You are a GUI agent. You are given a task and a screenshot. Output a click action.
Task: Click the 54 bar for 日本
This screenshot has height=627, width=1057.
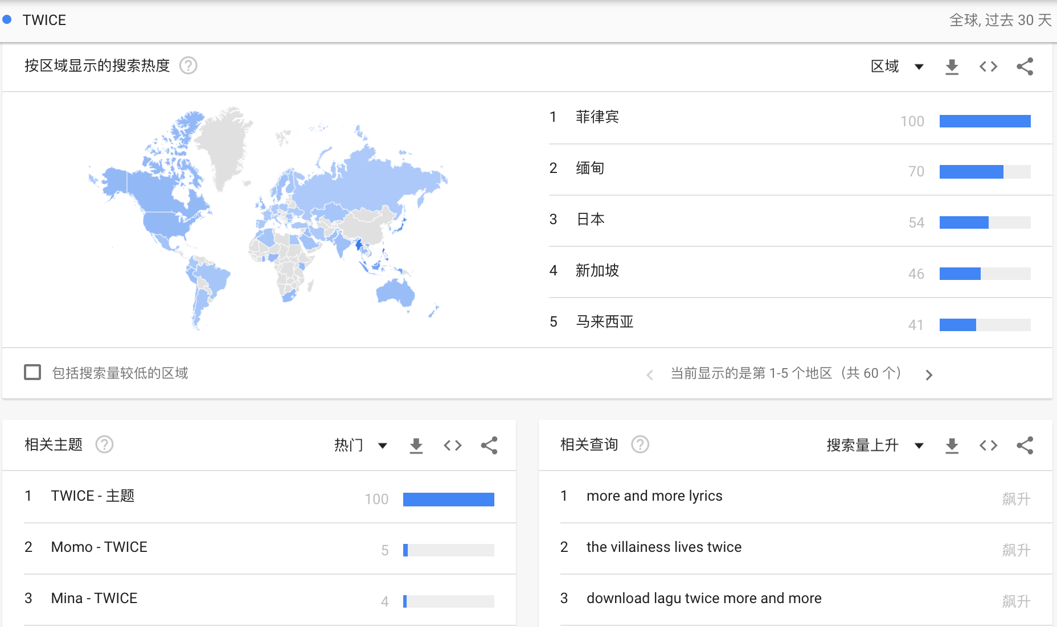tap(985, 222)
